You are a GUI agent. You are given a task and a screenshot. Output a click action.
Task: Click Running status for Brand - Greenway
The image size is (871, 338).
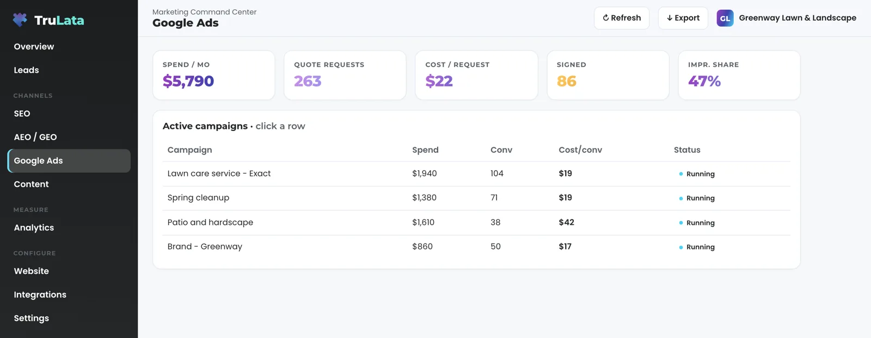[x=697, y=247]
